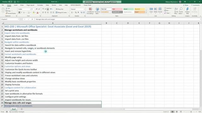Open Find & Select menu
This screenshot has height=113, width=202.
[x=181, y=11]
